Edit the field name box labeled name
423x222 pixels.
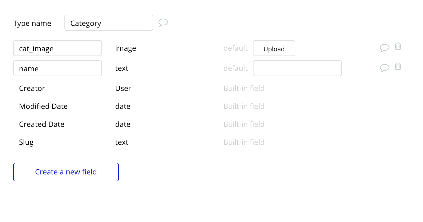(57, 68)
